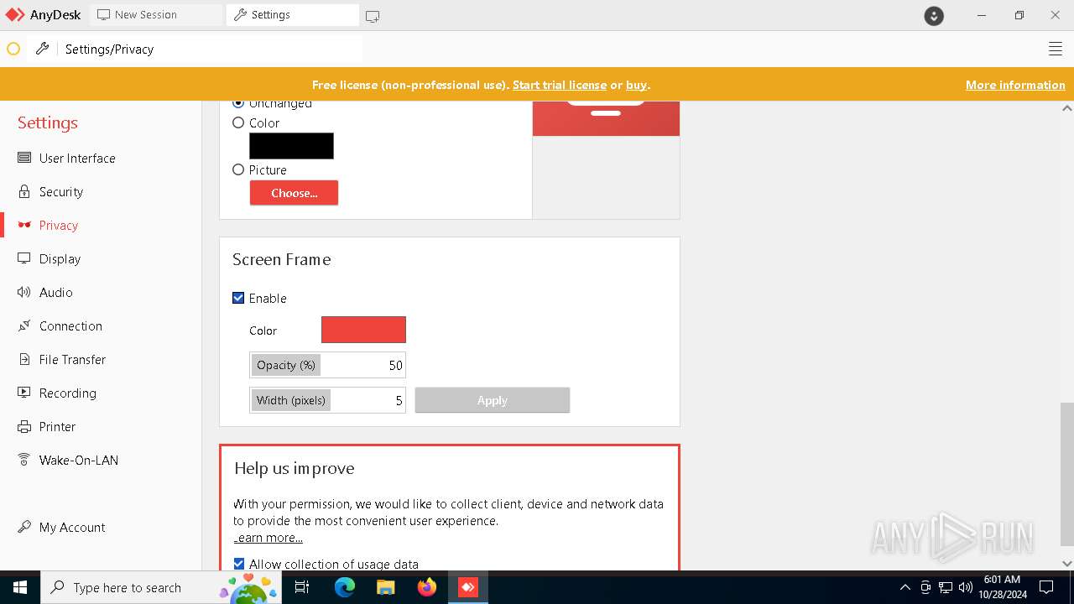Pick the black background color swatch

coord(291,146)
